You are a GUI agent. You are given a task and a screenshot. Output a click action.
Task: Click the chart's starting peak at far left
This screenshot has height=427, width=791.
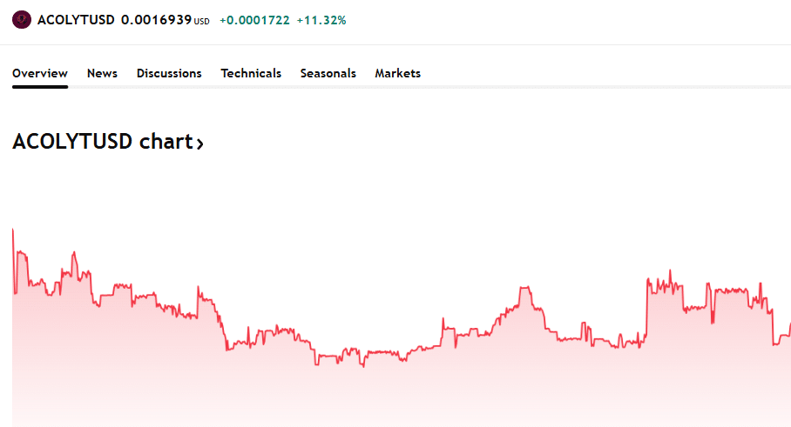(x=13, y=230)
